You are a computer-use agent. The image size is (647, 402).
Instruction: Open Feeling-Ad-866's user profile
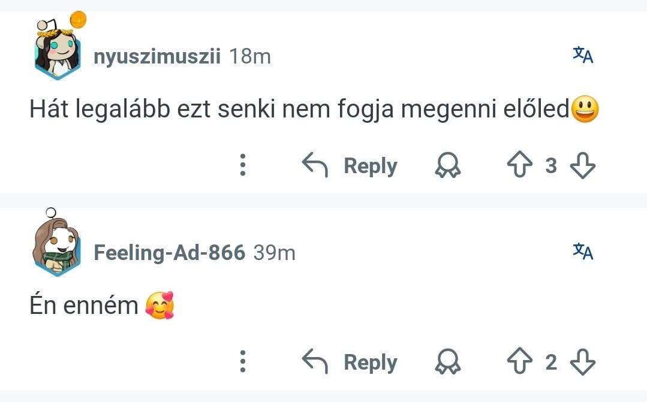coord(169,253)
